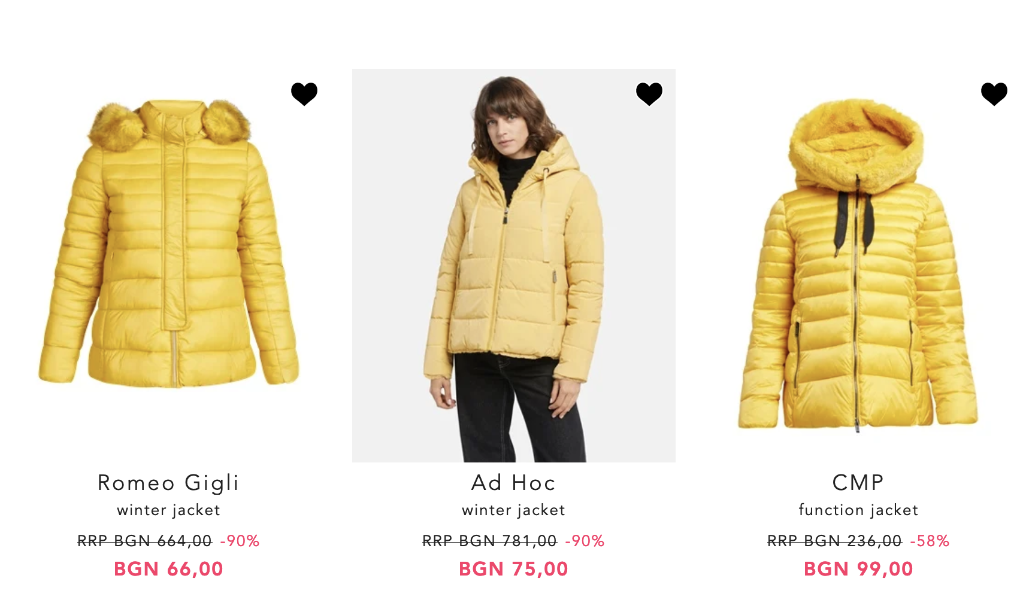The image size is (1029, 615).
Task: Select winter jacket label under Romeo Gigli
Action: [x=169, y=510]
